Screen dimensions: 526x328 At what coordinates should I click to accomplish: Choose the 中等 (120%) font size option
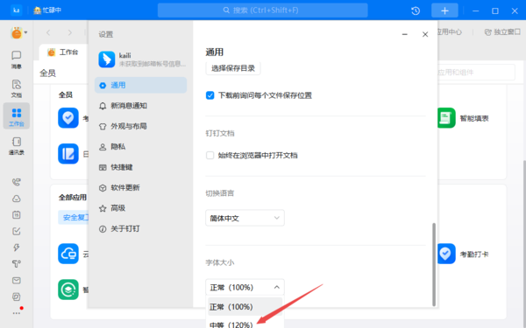point(245,324)
